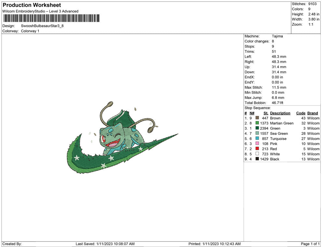Click the zoom value '1:1'

click(311, 24)
